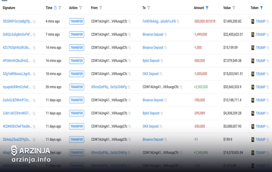Copy signature 3R23KKFGm2eBgFfp
The height and width of the screenshot is (172, 272).
(x=34, y=22)
